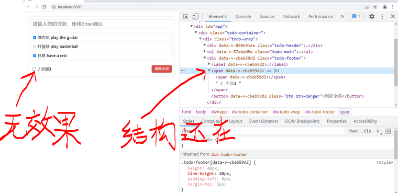Select div.todo-container breadcrumb
The image size is (398, 193).
250,112
